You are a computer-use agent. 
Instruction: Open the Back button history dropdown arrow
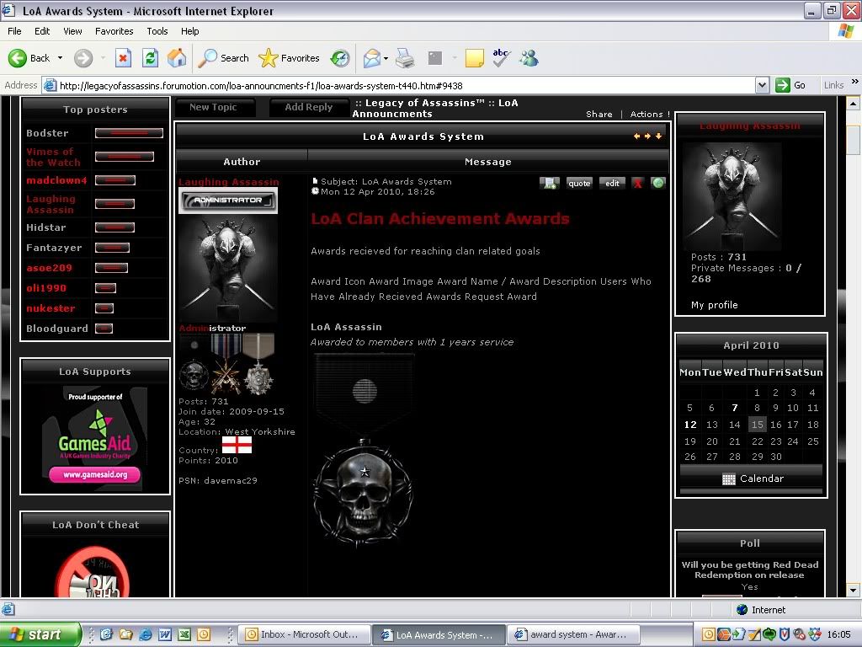click(x=60, y=58)
